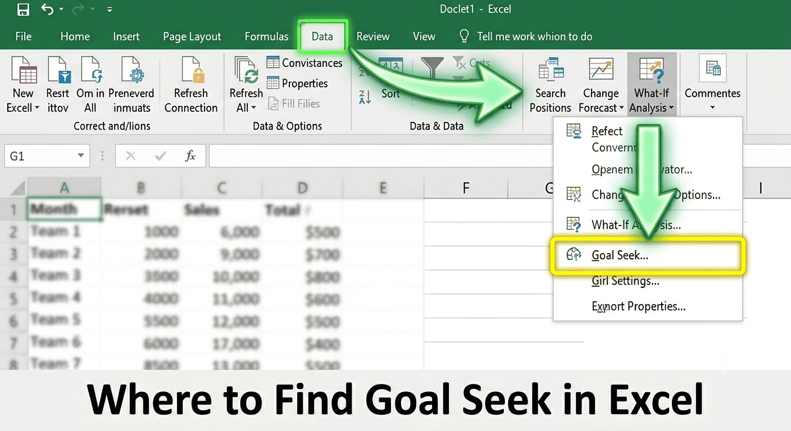This screenshot has height=431, width=791.
Task: Click the Sales header cell
Action: [221, 209]
